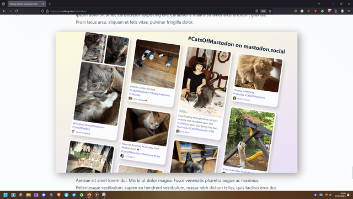Viewport: 353px width, 199px height.
Task: Click the #FinnCleo hashtag link
Action: tap(78, 124)
